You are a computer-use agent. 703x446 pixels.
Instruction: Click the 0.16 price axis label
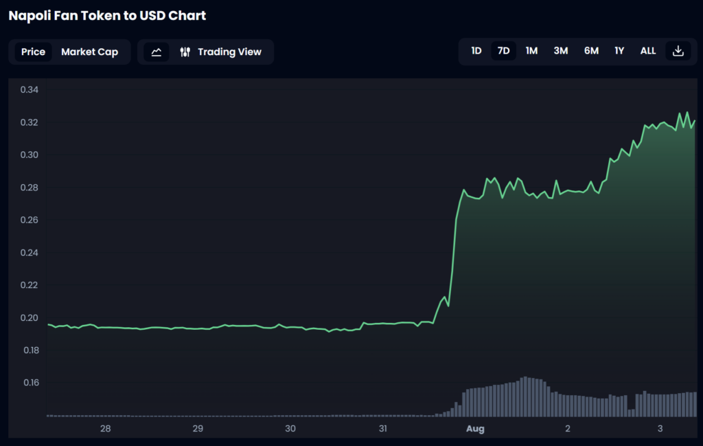click(31, 383)
